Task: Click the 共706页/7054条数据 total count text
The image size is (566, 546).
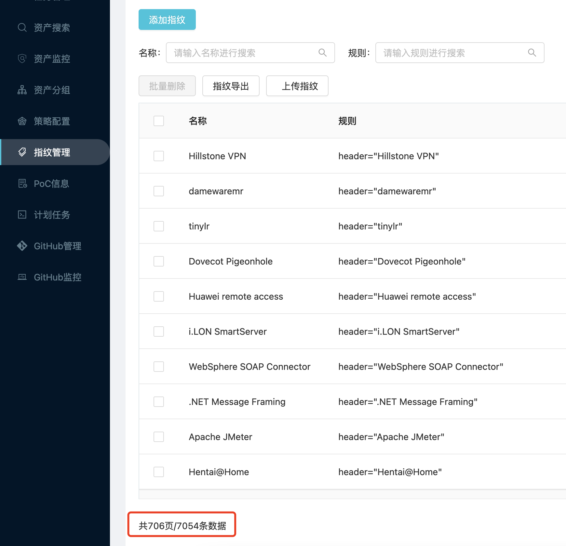Action: pos(182,526)
